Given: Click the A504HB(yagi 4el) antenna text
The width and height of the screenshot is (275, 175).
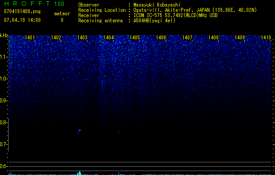Looking at the screenshot, I should 154,21.
